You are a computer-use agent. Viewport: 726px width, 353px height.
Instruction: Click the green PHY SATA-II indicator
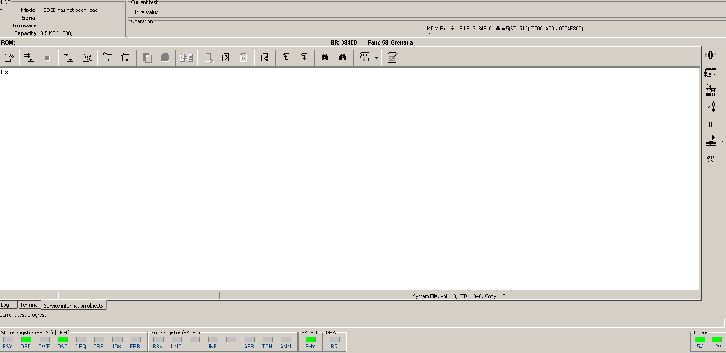[310, 339]
